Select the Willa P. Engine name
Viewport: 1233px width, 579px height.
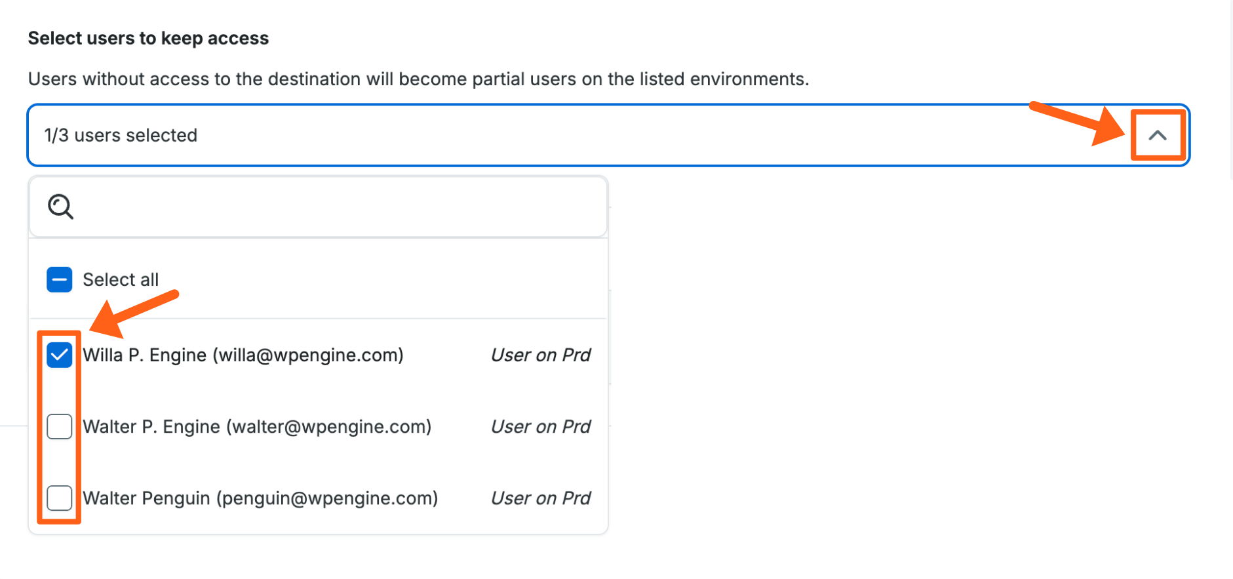point(144,355)
